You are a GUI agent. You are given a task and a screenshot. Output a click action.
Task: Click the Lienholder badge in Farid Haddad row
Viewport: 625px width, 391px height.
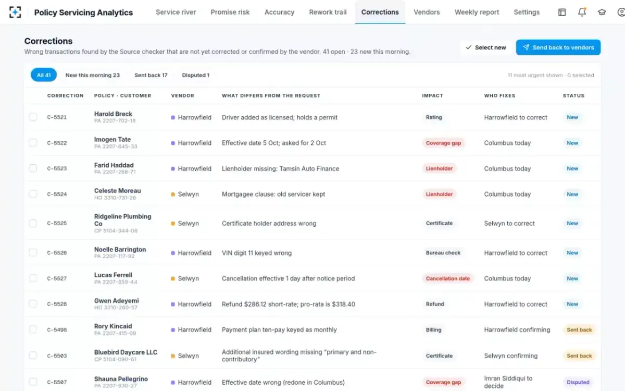tap(439, 168)
